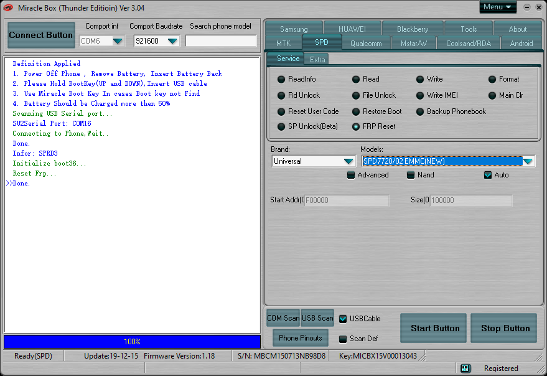This screenshot has height=376, width=547.
Task: Switch to the Qualcomm tab
Action: pos(366,44)
